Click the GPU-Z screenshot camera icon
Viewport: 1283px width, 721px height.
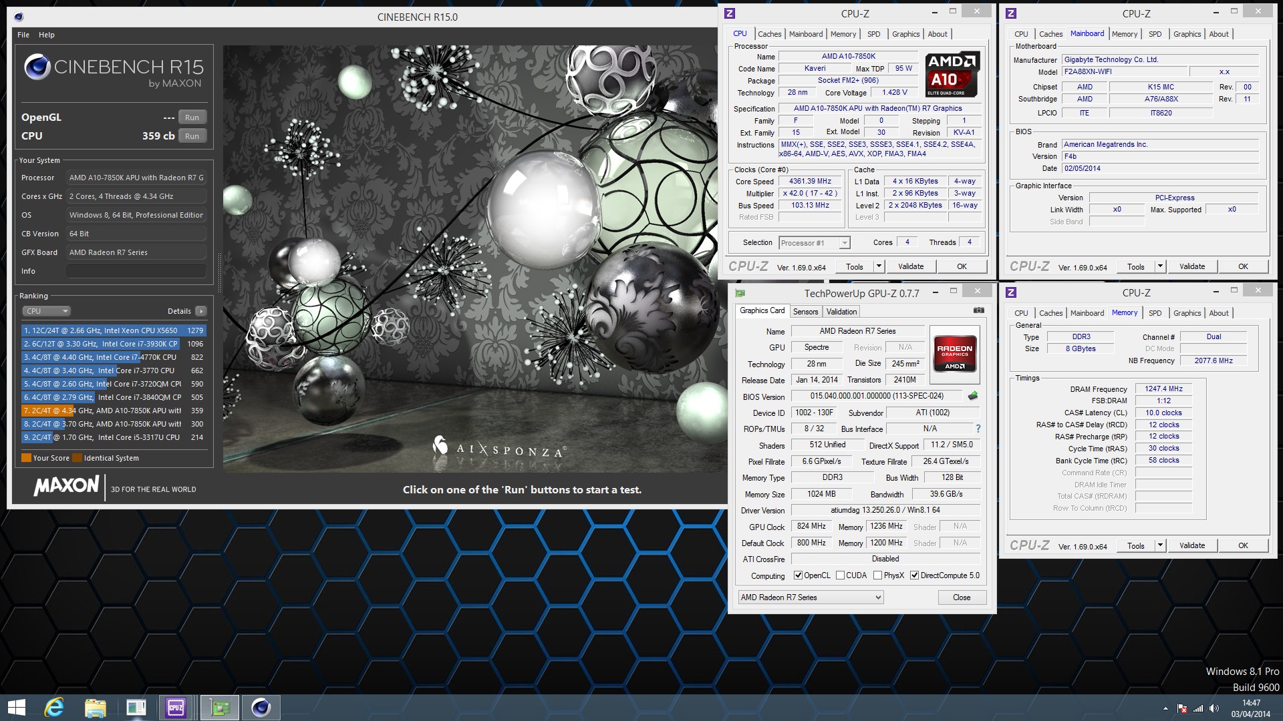coord(978,310)
